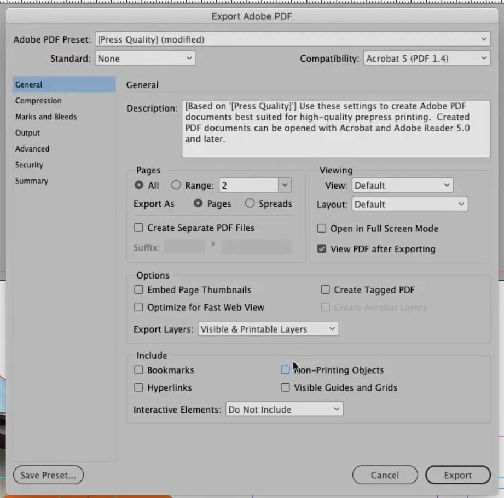Open the Export Layers dropdown
Viewport: 504px width, 498px height.
tap(268, 329)
